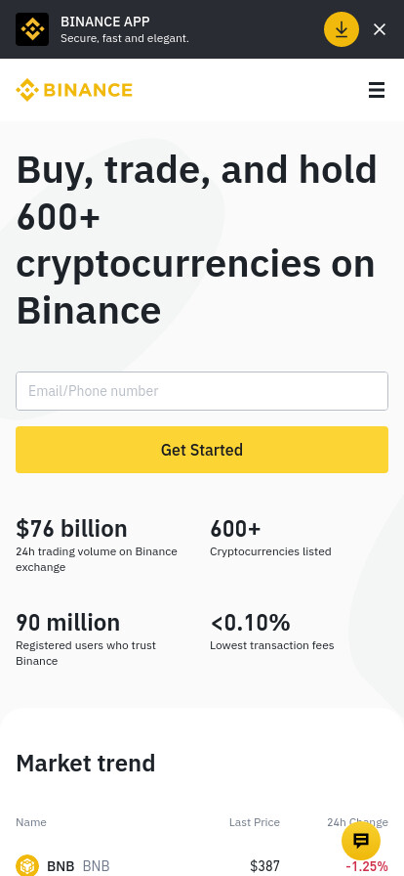Click the Name column header

[x=31, y=822]
